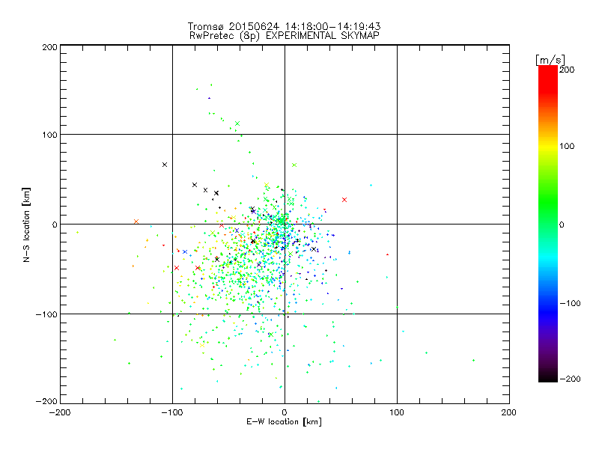Click the y-axis "200" tick label
Image resolution: width=599 pixels, height=449 pixels.
49,47
